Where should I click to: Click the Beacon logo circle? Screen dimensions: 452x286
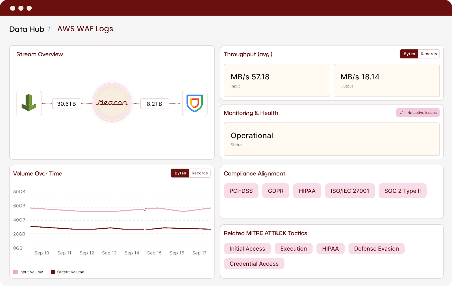tap(112, 102)
